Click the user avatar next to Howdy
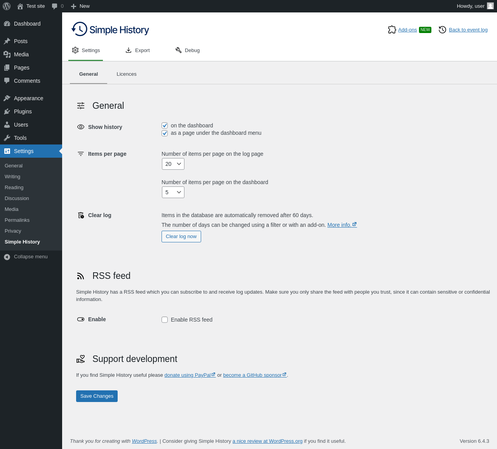Image resolution: width=497 pixels, height=449 pixels. point(490,6)
